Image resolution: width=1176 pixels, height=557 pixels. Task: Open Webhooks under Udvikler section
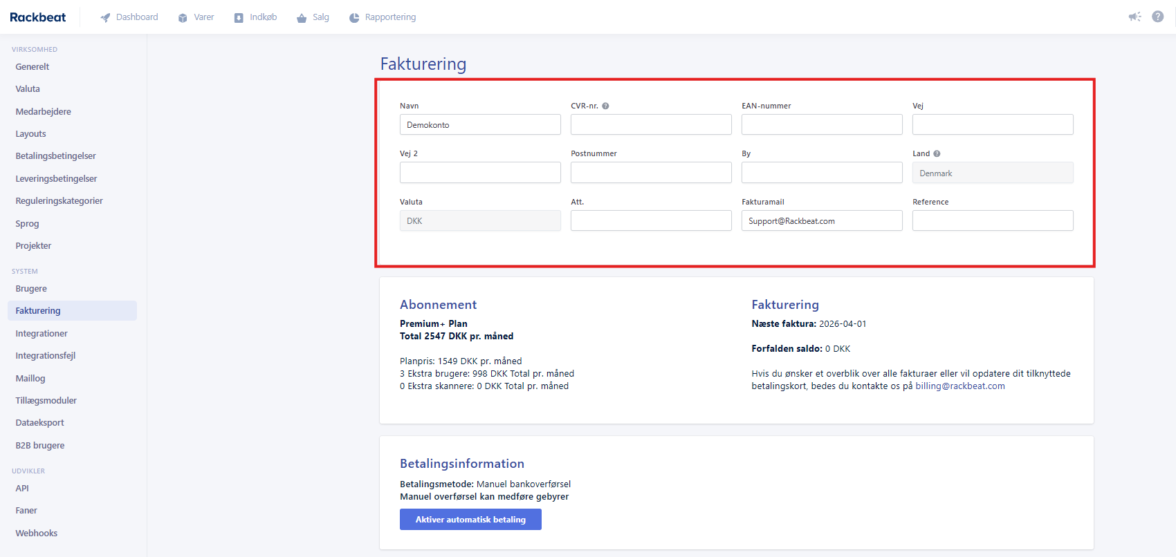pos(37,533)
